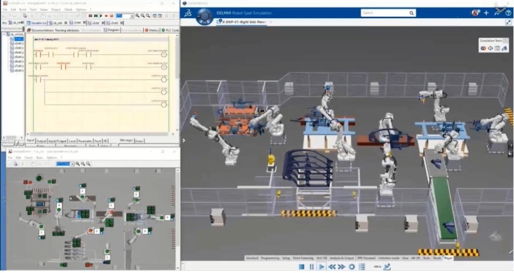Open the Messages tab
Screen dimensions: 514x273
[x=126, y=141]
